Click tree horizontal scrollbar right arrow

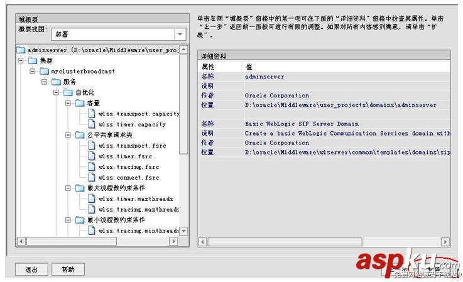coord(173,241)
